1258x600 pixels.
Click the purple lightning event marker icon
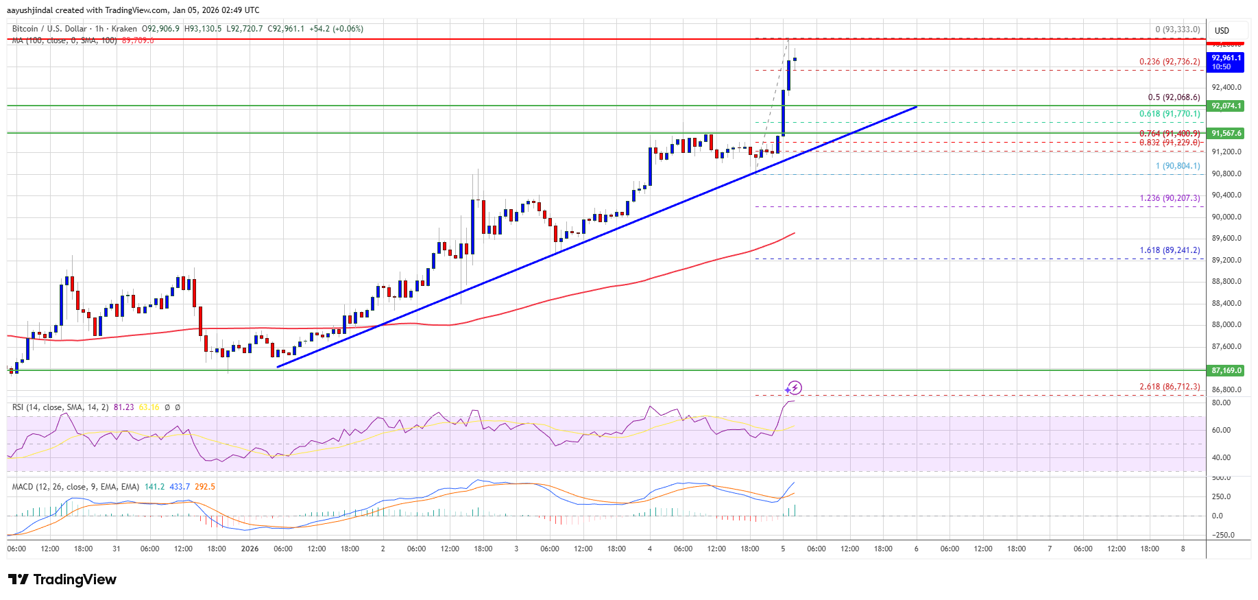793,388
